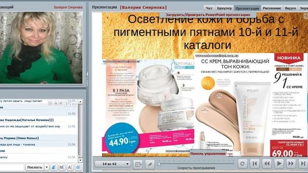
Task: Click the PowerPoint upload/play tooltip label
Action: click(208, 15)
